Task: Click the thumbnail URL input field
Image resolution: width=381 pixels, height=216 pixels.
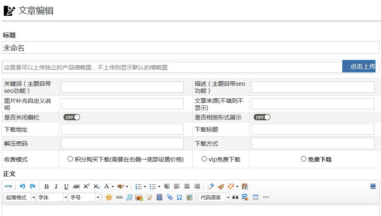Action: [172, 67]
